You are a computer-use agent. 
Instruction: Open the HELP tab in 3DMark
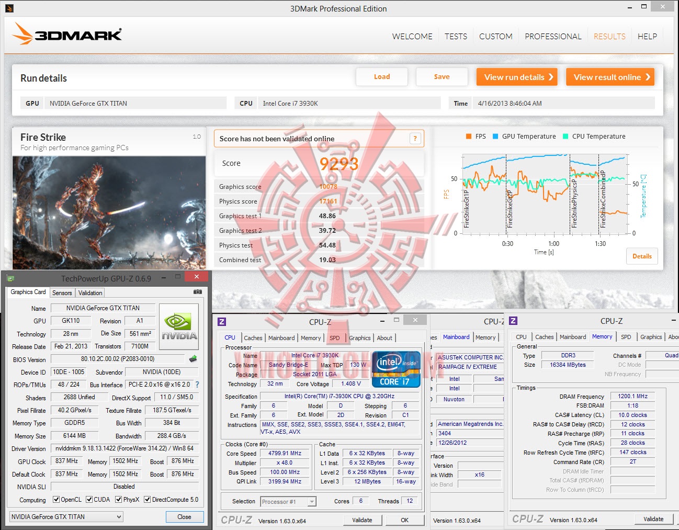coord(647,36)
